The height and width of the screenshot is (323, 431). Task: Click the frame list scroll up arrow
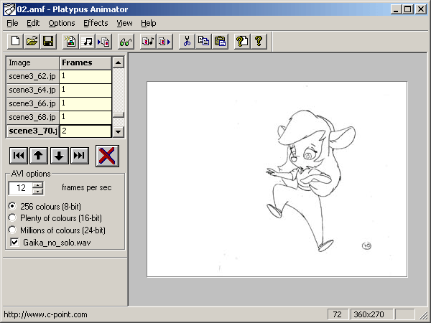(118, 62)
